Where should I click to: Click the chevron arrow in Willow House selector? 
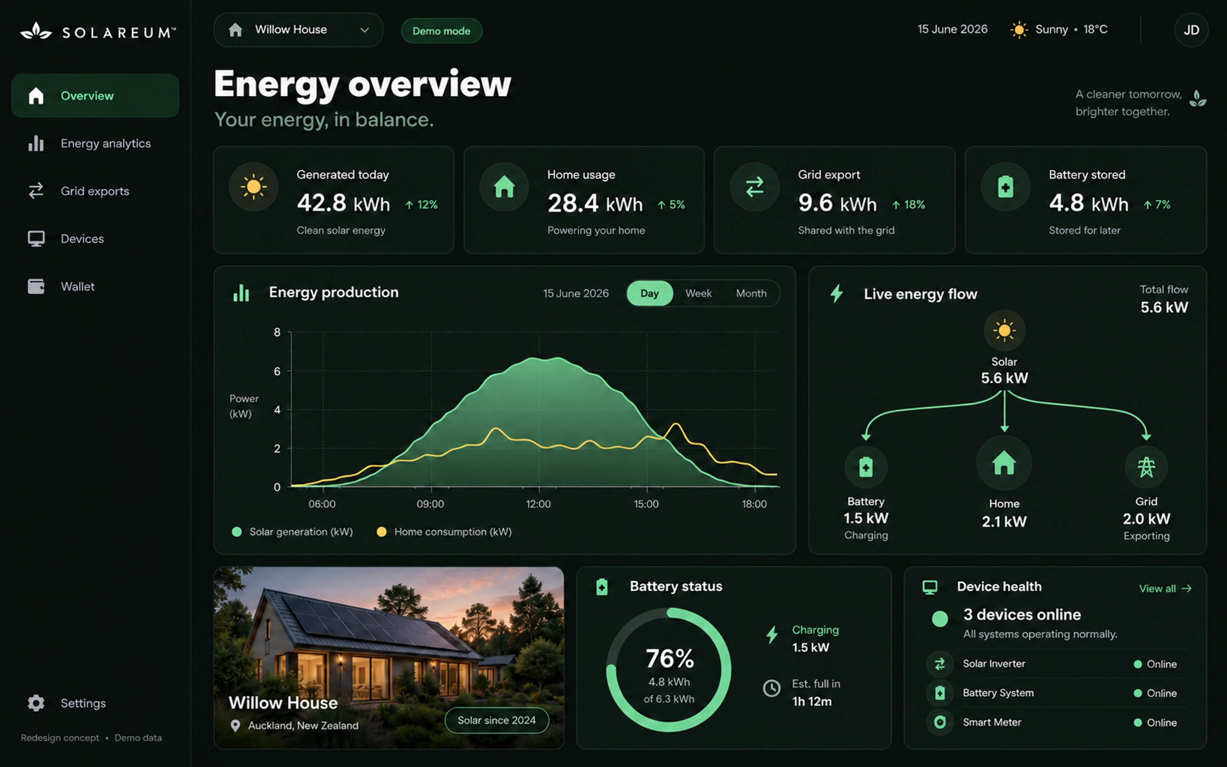(x=364, y=30)
